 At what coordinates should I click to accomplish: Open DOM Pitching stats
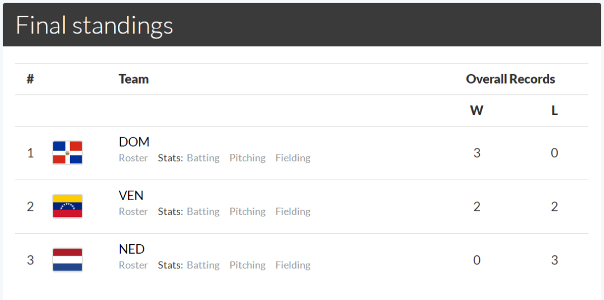(x=247, y=158)
